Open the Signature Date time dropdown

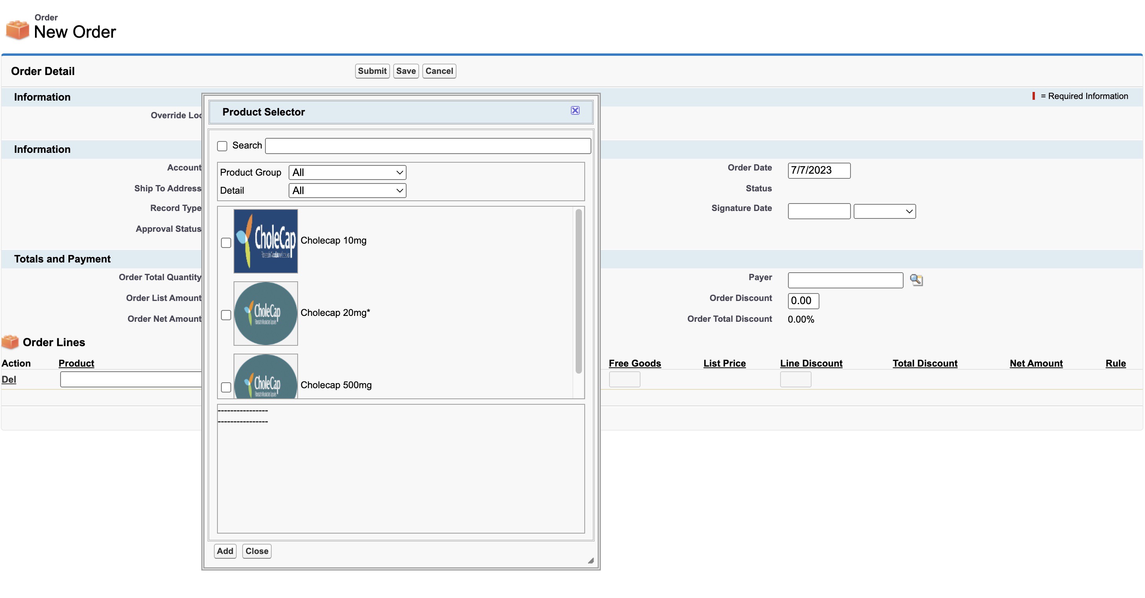pyautogui.click(x=884, y=211)
